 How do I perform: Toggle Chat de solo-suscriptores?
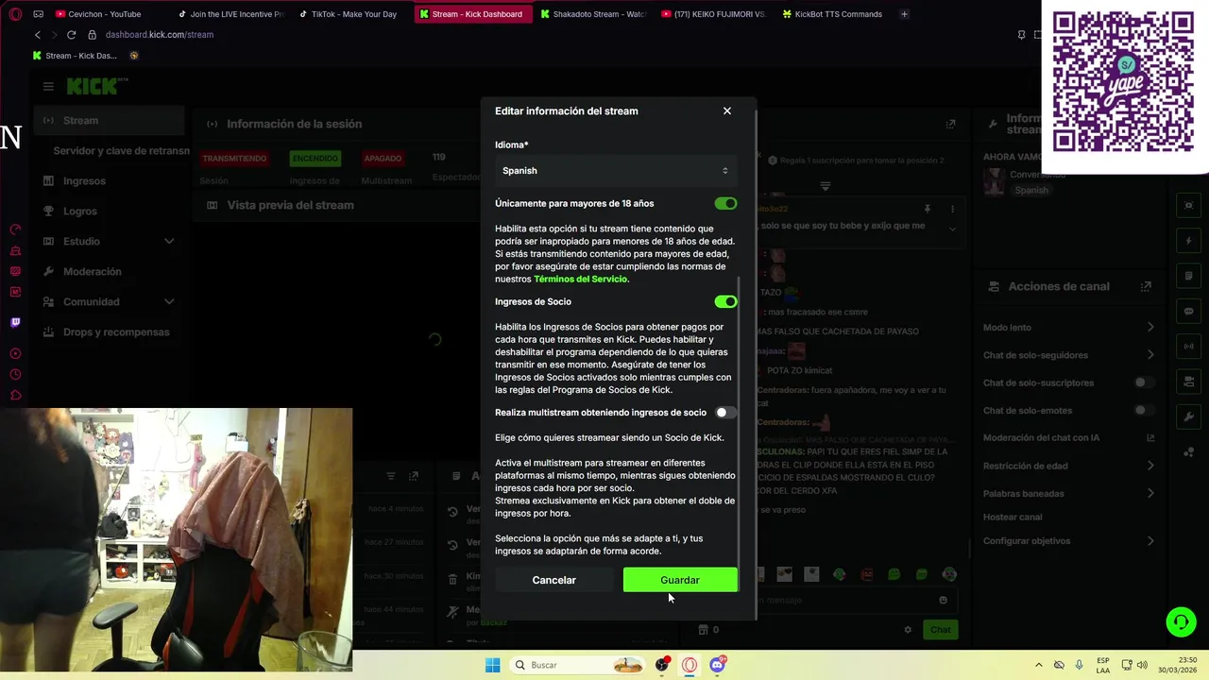pos(1144,382)
